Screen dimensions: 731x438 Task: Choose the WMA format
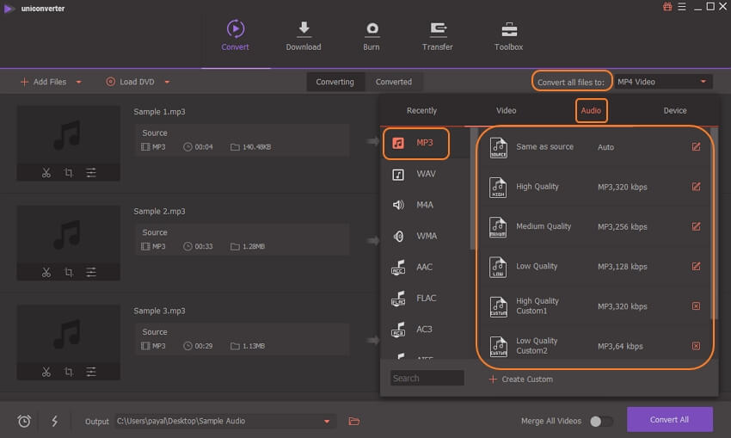tap(425, 236)
